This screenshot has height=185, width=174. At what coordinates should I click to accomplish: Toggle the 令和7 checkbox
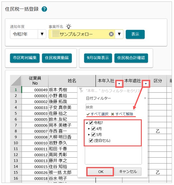(x=91, y=123)
